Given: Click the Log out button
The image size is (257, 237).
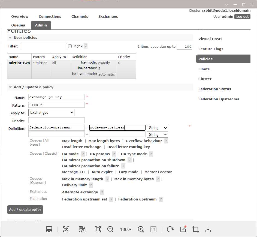Looking at the screenshot, I should 242,17.
